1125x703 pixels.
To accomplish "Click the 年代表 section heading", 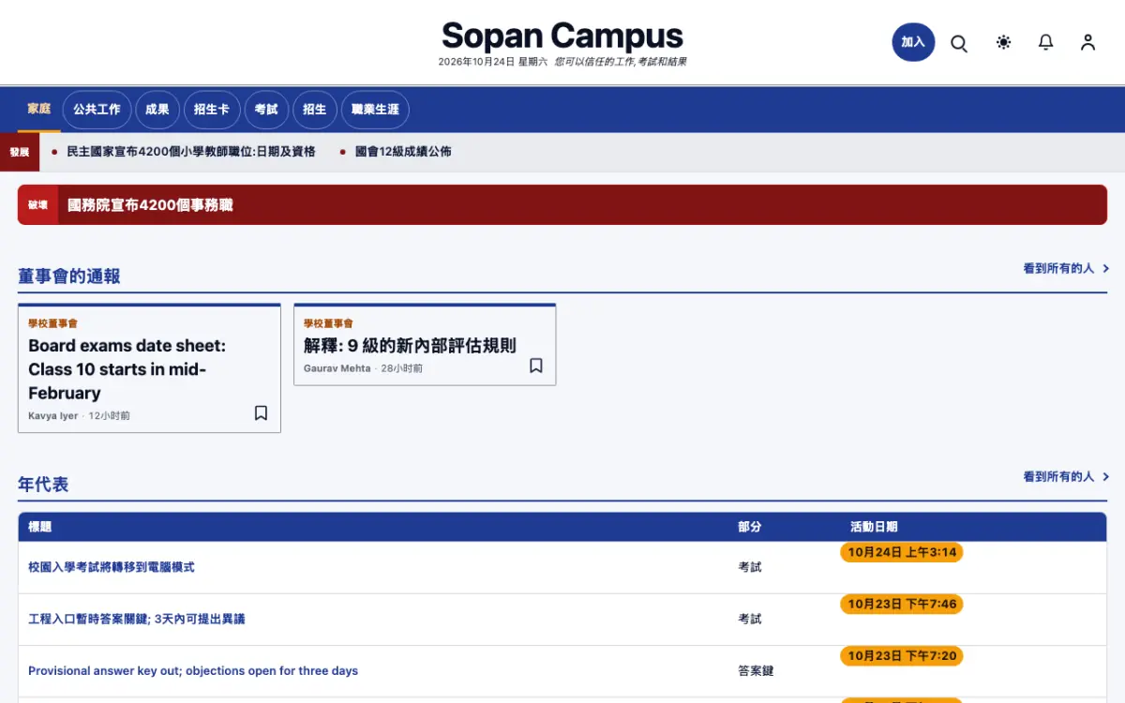I will click(43, 485).
